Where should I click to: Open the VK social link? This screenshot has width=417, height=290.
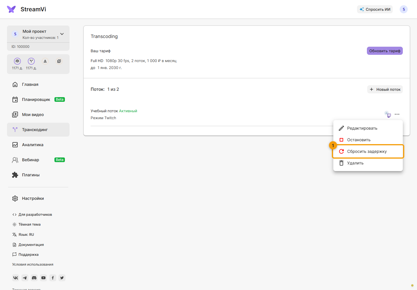pos(16,278)
